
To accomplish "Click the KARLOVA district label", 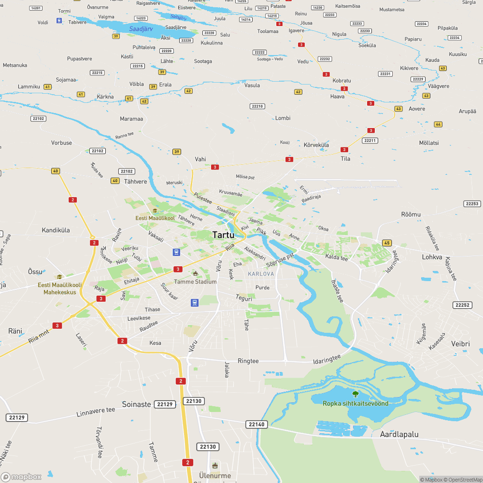I will (x=261, y=274).
